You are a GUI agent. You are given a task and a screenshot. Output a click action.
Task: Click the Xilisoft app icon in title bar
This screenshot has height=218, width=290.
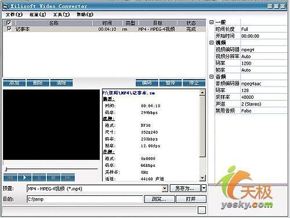6,6
